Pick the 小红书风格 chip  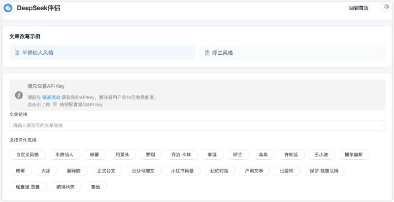click(x=182, y=171)
